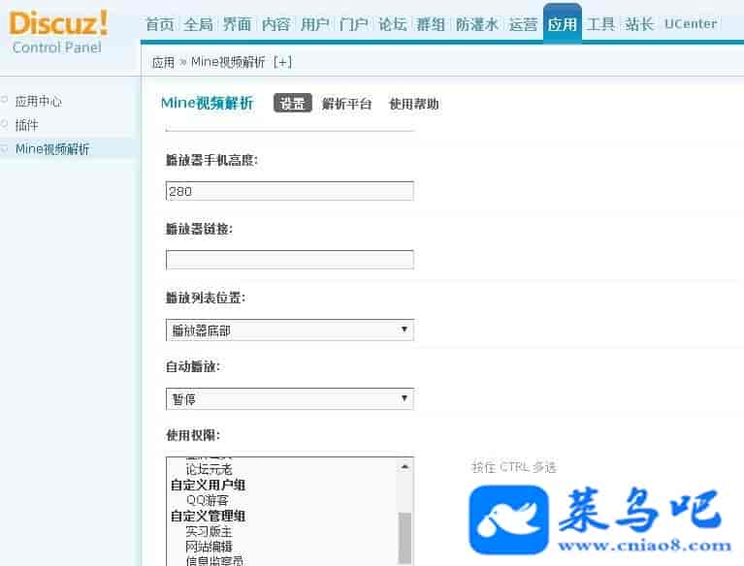
Task: Focus the 播放器链接 input field
Action: click(290, 260)
